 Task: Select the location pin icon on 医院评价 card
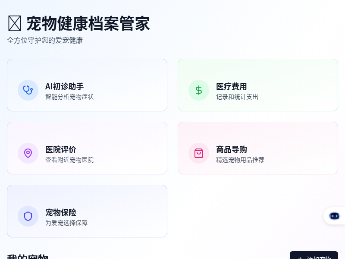28,153
